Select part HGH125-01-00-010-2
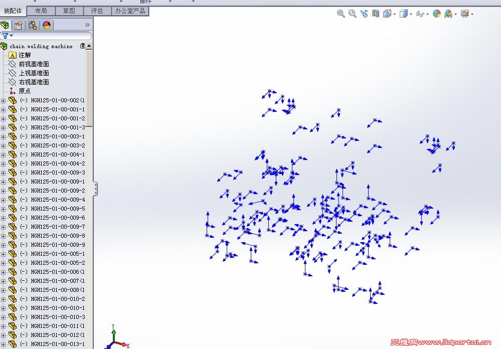 52,299
